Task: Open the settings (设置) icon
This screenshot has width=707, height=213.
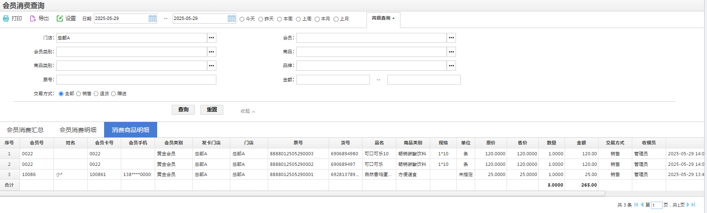Action: pos(60,19)
